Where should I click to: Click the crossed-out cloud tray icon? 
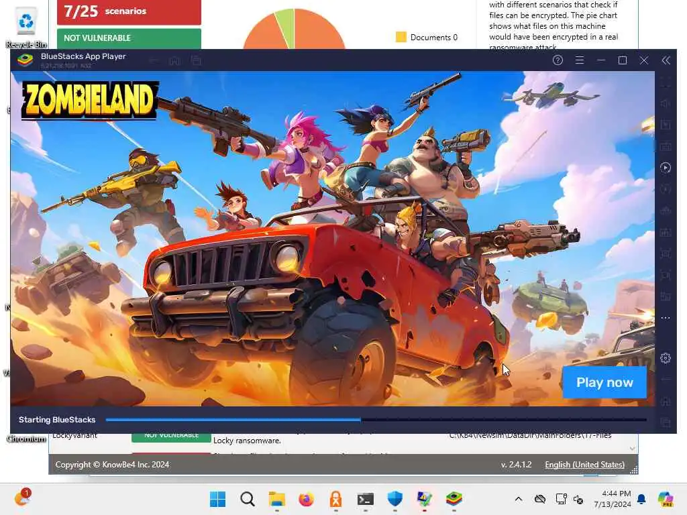pos(540,499)
